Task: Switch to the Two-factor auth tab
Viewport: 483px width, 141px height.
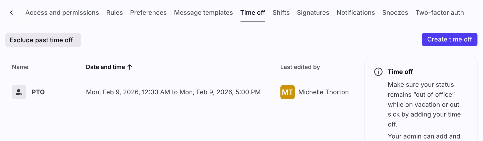Action: [439, 13]
